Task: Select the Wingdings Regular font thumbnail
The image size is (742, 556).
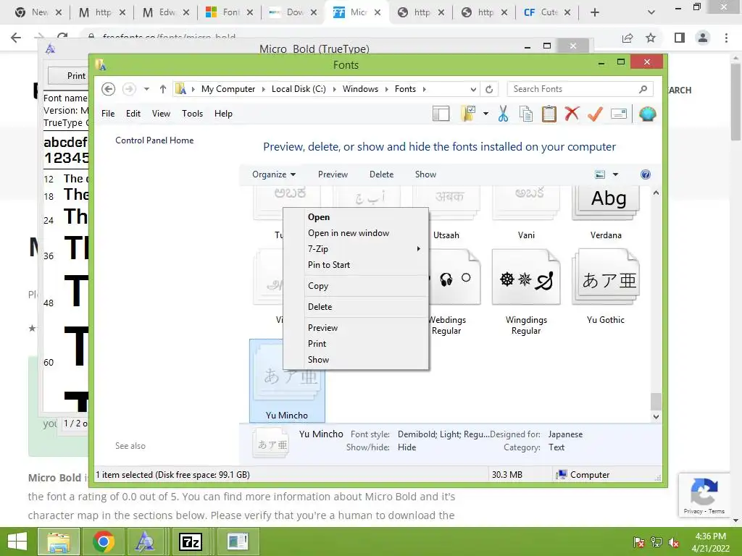Action: point(526,279)
